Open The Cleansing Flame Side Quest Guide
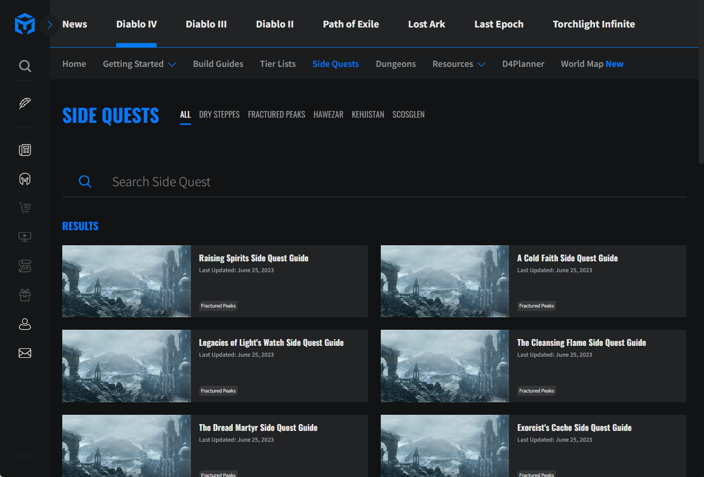704x477 pixels. pos(582,343)
